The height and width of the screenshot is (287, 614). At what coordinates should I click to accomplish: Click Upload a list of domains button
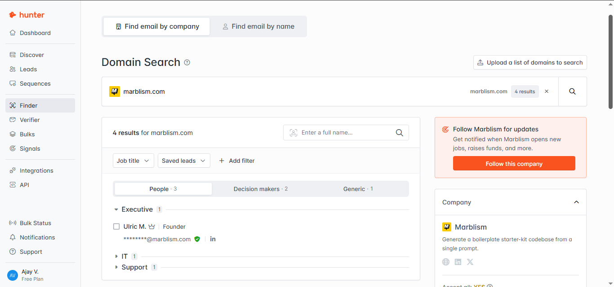tap(530, 62)
